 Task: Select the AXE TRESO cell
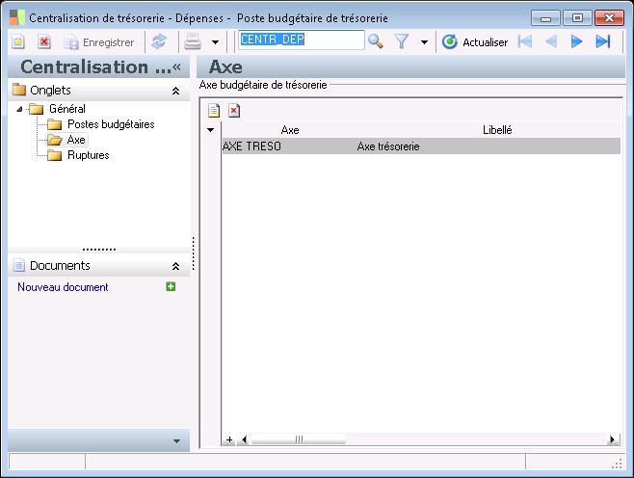pos(289,146)
